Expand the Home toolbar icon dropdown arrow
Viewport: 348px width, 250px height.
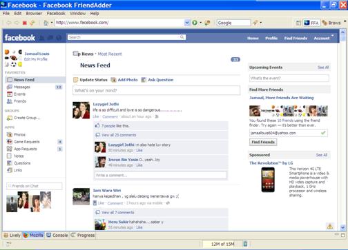[52, 23]
